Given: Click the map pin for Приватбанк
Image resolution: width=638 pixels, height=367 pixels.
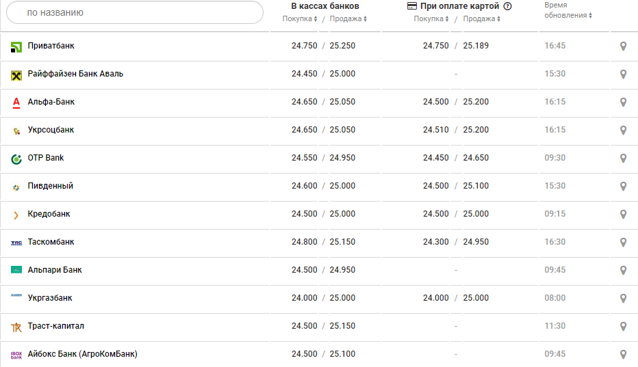Looking at the screenshot, I should pos(623,46).
